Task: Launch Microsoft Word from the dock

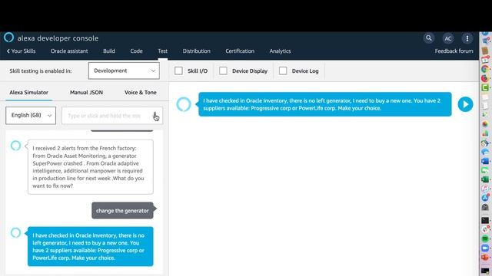Action: click(485, 162)
